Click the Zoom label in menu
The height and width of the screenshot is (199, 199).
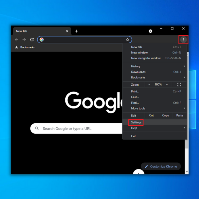pyautogui.click(x=135, y=85)
